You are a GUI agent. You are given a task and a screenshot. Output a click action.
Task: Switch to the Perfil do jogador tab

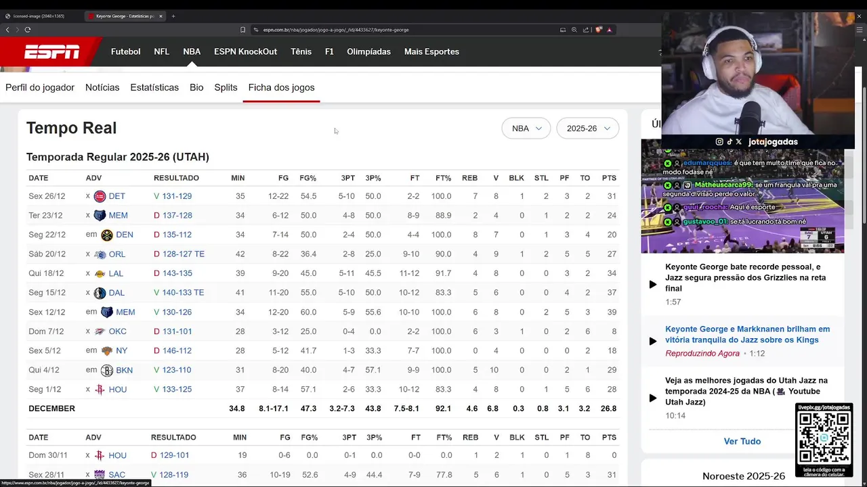click(x=40, y=87)
